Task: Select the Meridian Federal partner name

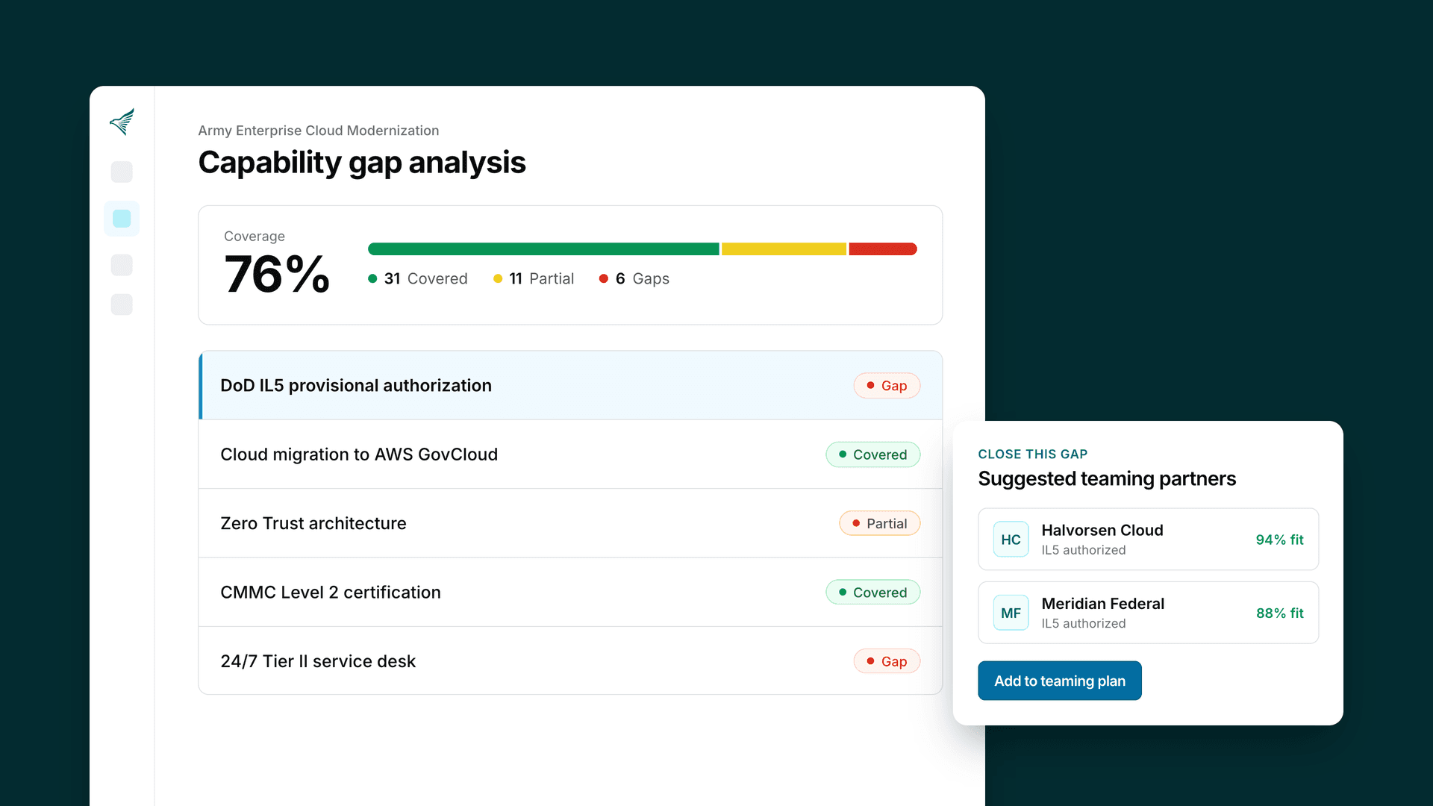Action: tap(1102, 604)
